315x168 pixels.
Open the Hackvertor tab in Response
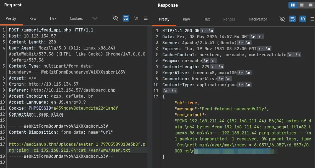click(x=258, y=19)
